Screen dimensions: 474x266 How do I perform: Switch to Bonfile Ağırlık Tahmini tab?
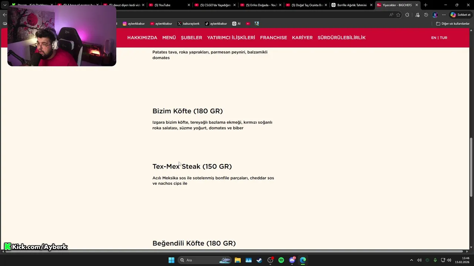point(352,5)
